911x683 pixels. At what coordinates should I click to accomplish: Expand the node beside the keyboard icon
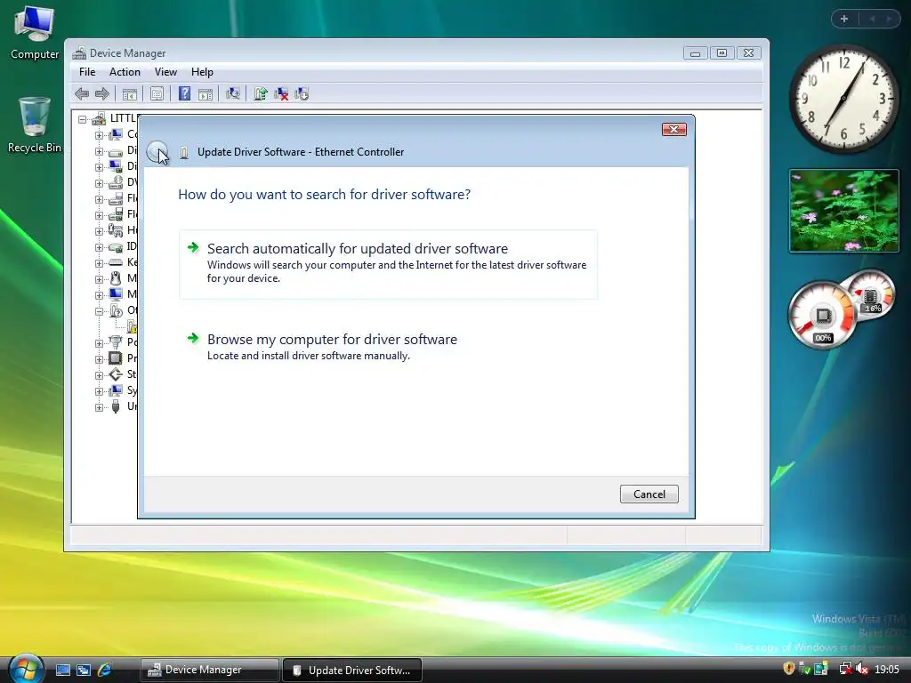[x=99, y=263]
